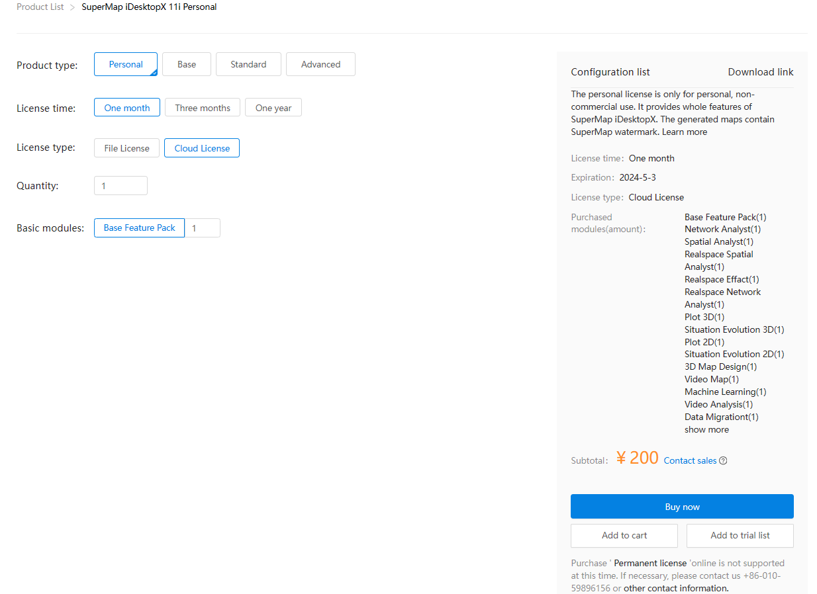
Task: Click the Realspace Spatial Analyst(1) entry
Action: point(719,261)
